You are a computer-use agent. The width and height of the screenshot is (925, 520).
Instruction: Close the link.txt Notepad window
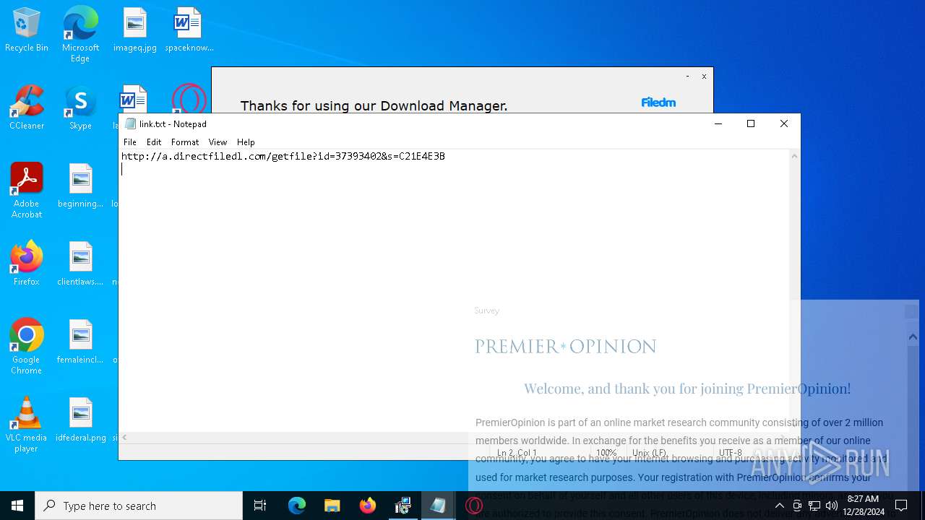(784, 123)
